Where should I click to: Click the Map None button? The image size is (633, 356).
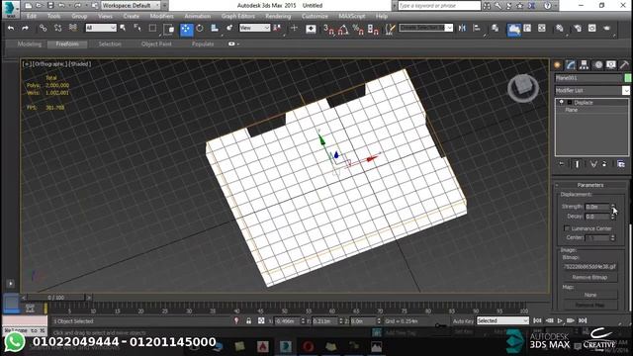(x=589, y=295)
